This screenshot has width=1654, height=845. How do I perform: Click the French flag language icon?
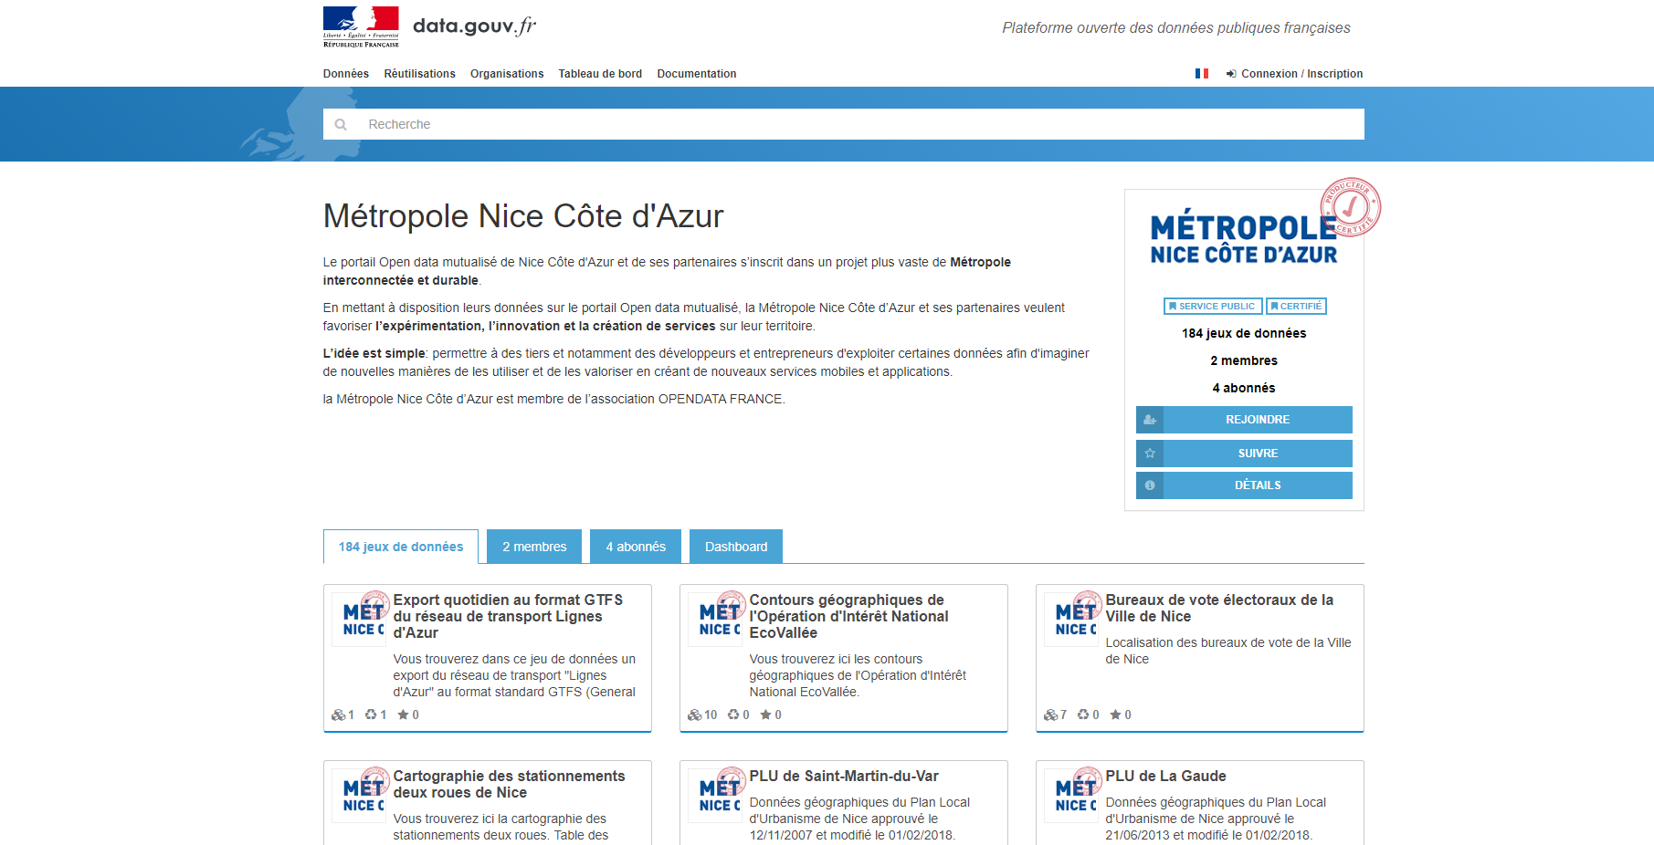click(x=1201, y=74)
